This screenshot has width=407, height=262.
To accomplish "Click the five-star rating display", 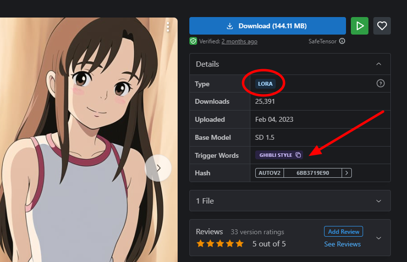I will [x=220, y=243].
